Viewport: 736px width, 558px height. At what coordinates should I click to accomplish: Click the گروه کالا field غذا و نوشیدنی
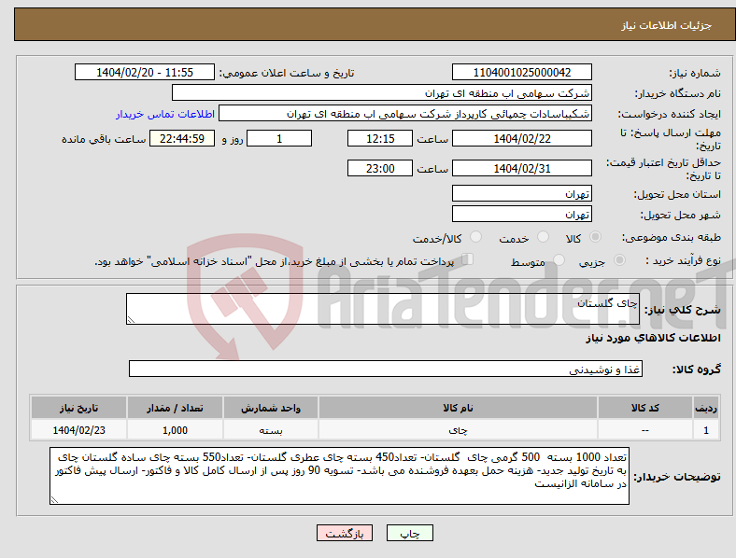tap(386, 369)
